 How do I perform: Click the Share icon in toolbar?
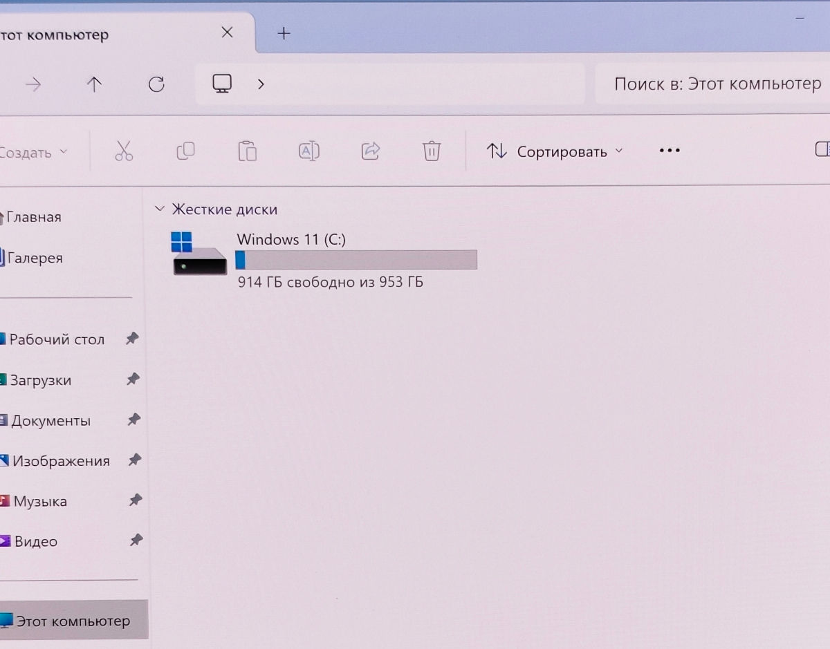pos(371,151)
